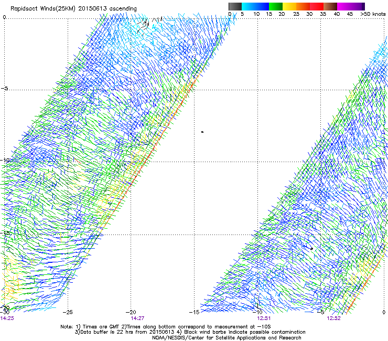
Task: Click the red 30-35 knots color swatch
Action: pyautogui.click(x=317, y=6)
